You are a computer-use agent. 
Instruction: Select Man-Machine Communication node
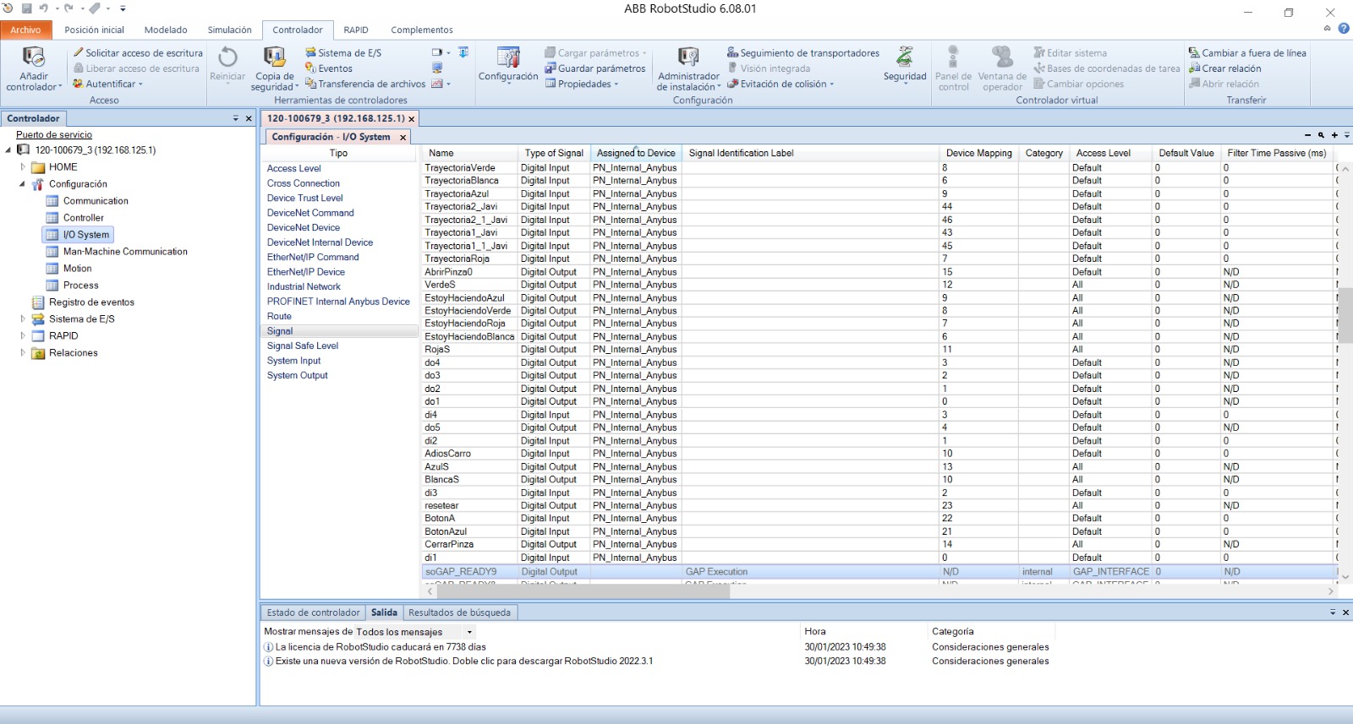click(125, 252)
